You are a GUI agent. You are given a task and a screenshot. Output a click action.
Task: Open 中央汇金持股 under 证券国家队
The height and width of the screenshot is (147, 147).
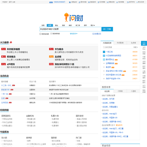point(7,122)
